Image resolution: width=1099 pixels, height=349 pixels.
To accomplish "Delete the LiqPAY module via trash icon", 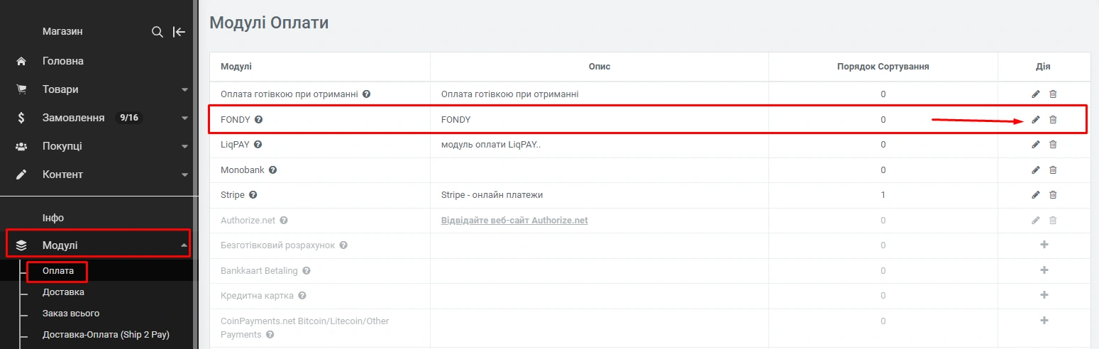I will pos(1053,145).
